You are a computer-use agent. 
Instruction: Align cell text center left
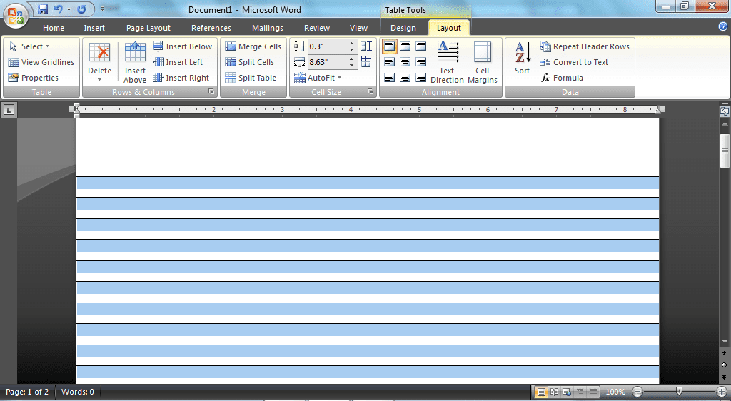pyautogui.click(x=389, y=62)
